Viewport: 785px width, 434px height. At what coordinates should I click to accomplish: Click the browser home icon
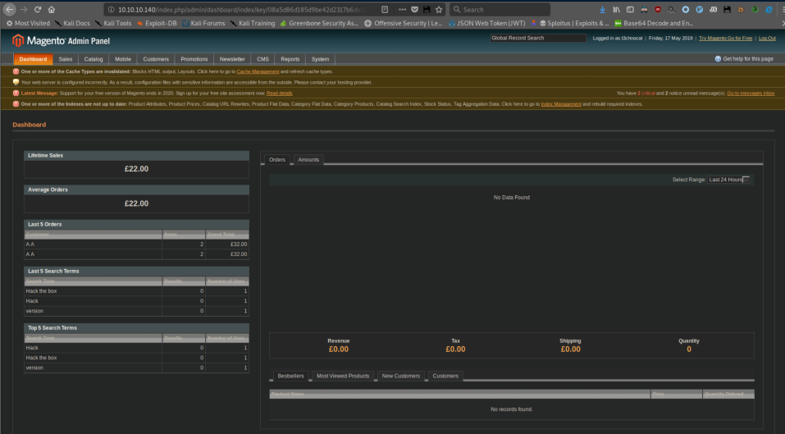click(52, 9)
